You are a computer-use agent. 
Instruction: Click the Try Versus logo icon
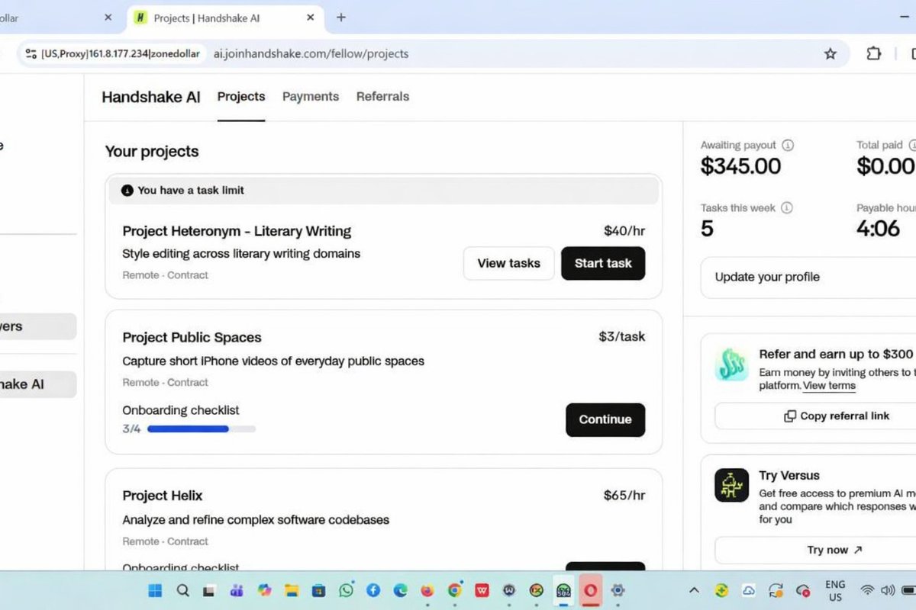click(731, 485)
